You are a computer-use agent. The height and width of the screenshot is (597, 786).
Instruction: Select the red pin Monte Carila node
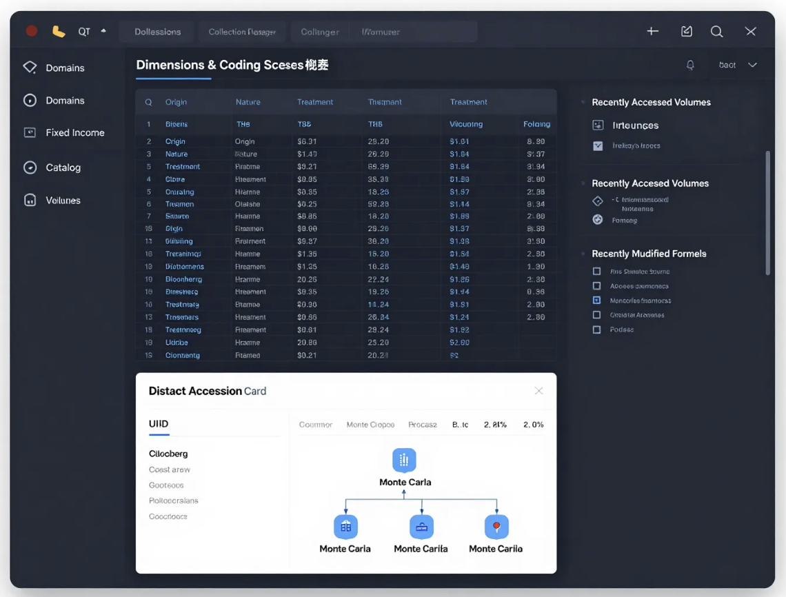tap(496, 526)
